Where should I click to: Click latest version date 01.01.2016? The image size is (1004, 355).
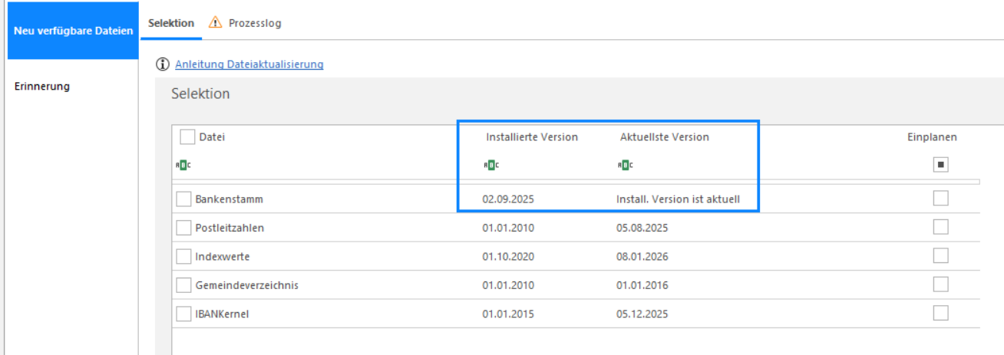[642, 285]
